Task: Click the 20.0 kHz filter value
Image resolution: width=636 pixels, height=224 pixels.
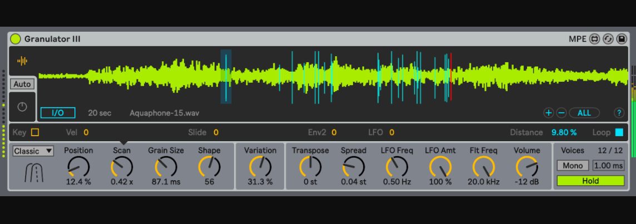Action: (484, 182)
